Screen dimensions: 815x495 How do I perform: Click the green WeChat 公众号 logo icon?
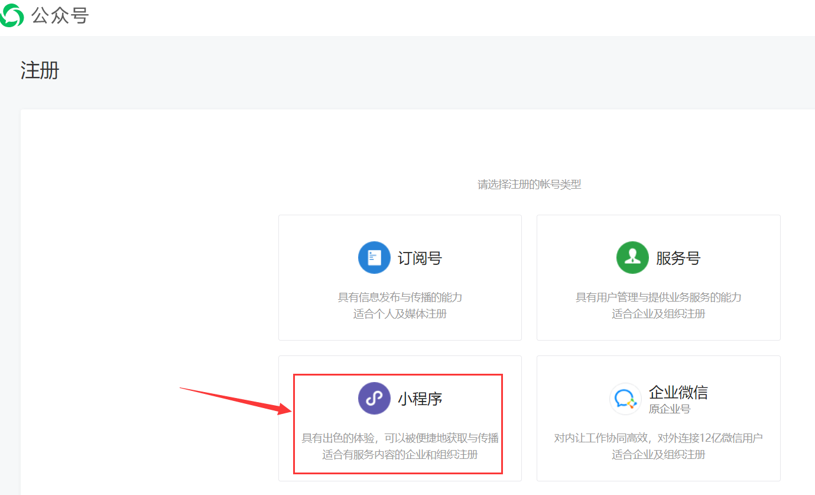[11, 15]
